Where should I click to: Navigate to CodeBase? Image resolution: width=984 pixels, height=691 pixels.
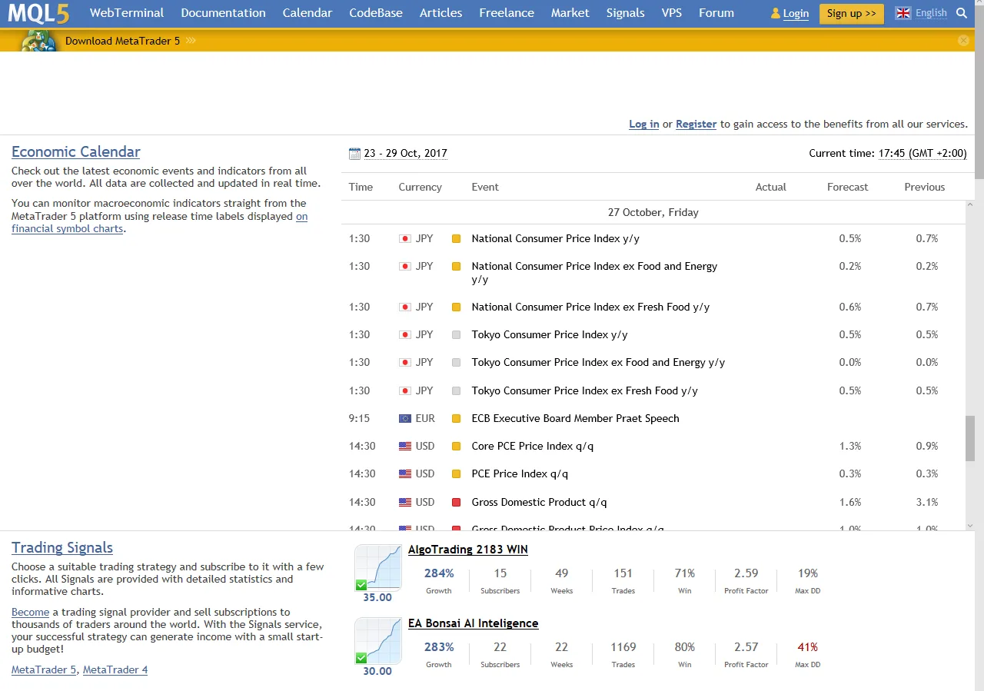tap(376, 13)
